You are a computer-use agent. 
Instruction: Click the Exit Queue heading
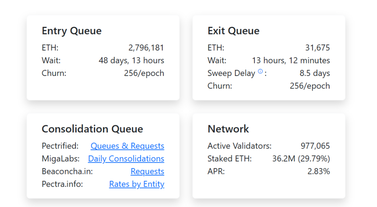tap(233, 31)
